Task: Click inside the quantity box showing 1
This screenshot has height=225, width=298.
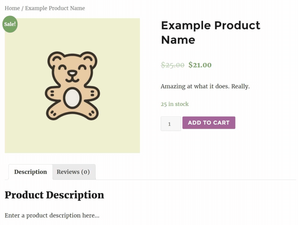Action: point(171,124)
